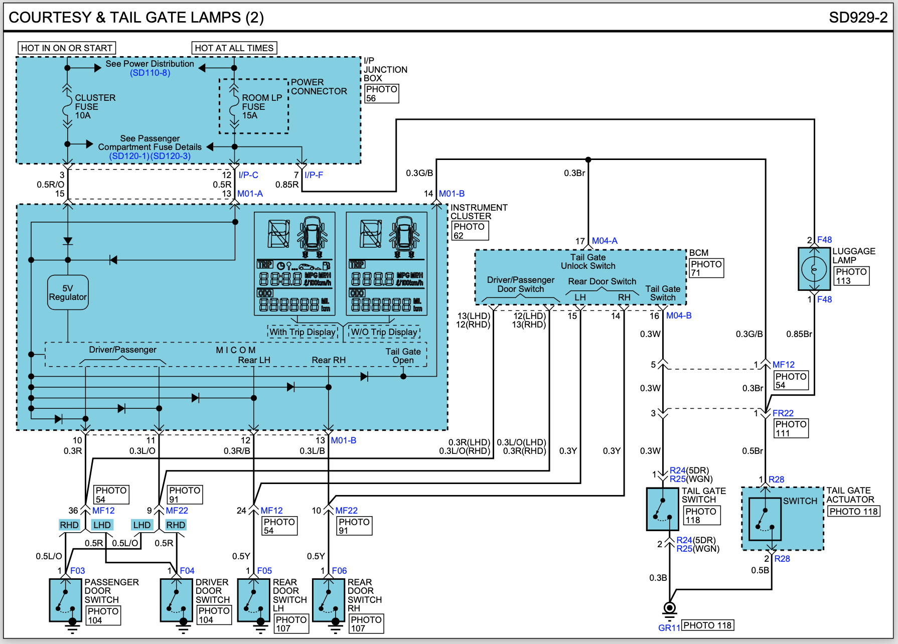Click the MF12 label beside pin 36
The height and width of the screenshot is (644, 898).
click(103, 511)
